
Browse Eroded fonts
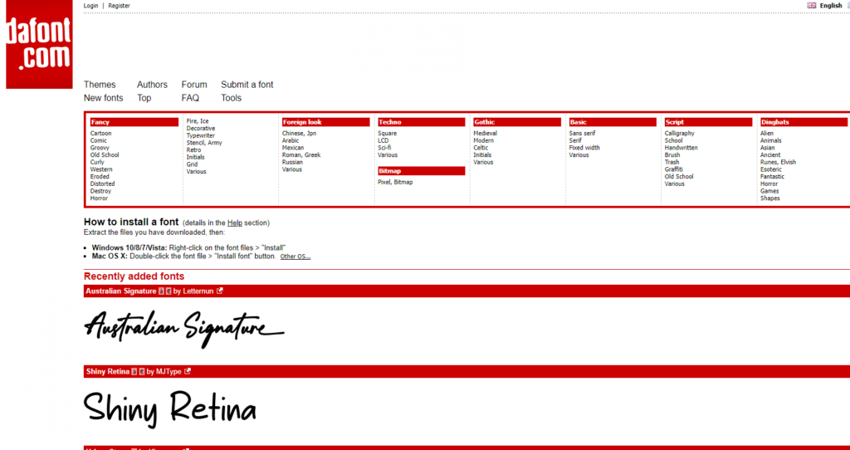100,176
